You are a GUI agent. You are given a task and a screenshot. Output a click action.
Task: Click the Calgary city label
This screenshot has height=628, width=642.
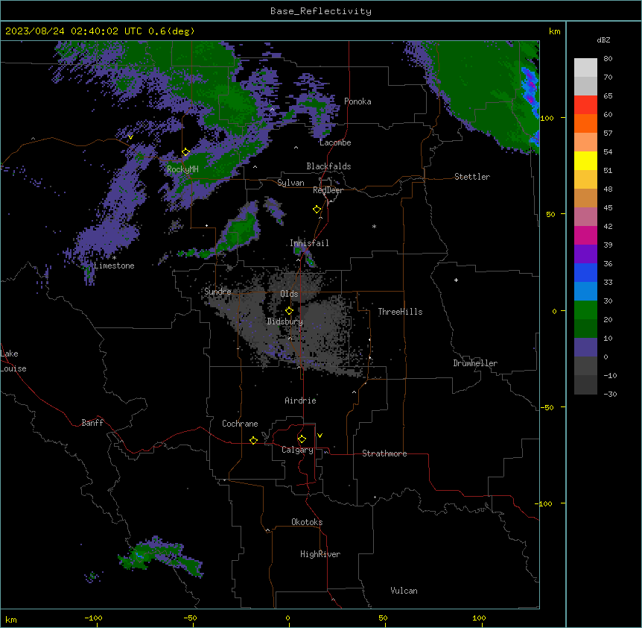coord(297,450)
